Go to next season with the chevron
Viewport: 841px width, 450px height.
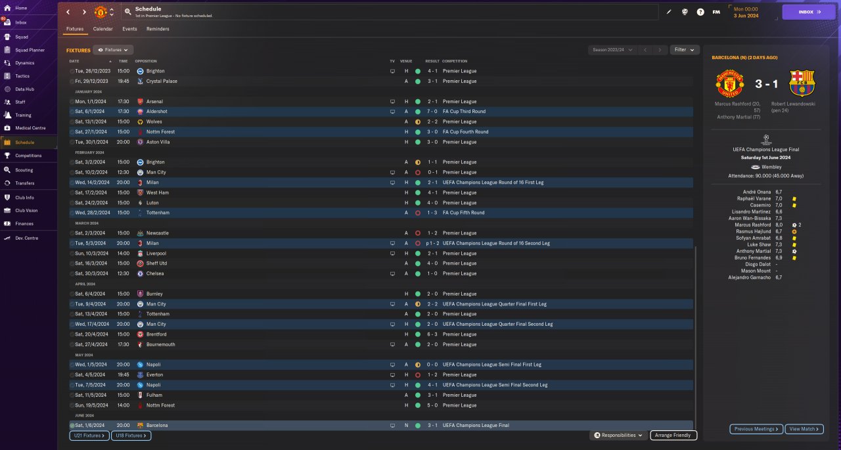click(660, 50)
